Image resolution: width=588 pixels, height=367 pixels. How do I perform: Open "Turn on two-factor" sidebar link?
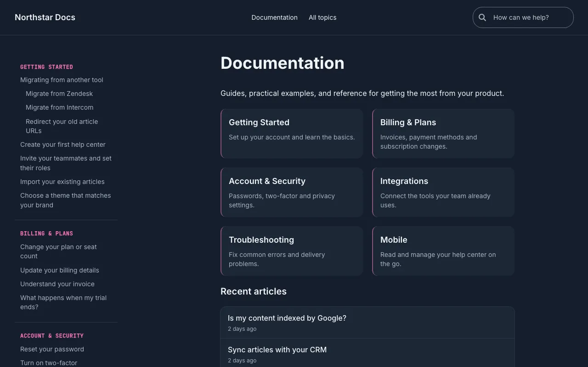click(x=49, y=363)
